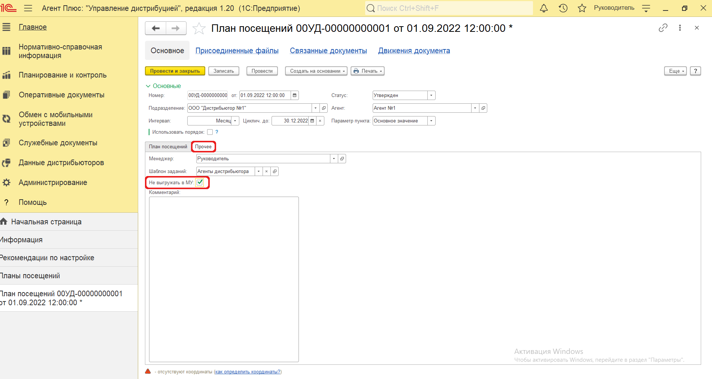Open calendar for Циклич. до date
The image size is (712, 379).
coord(312,121)
